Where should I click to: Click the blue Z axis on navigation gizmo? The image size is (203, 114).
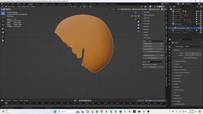[135, 13]
